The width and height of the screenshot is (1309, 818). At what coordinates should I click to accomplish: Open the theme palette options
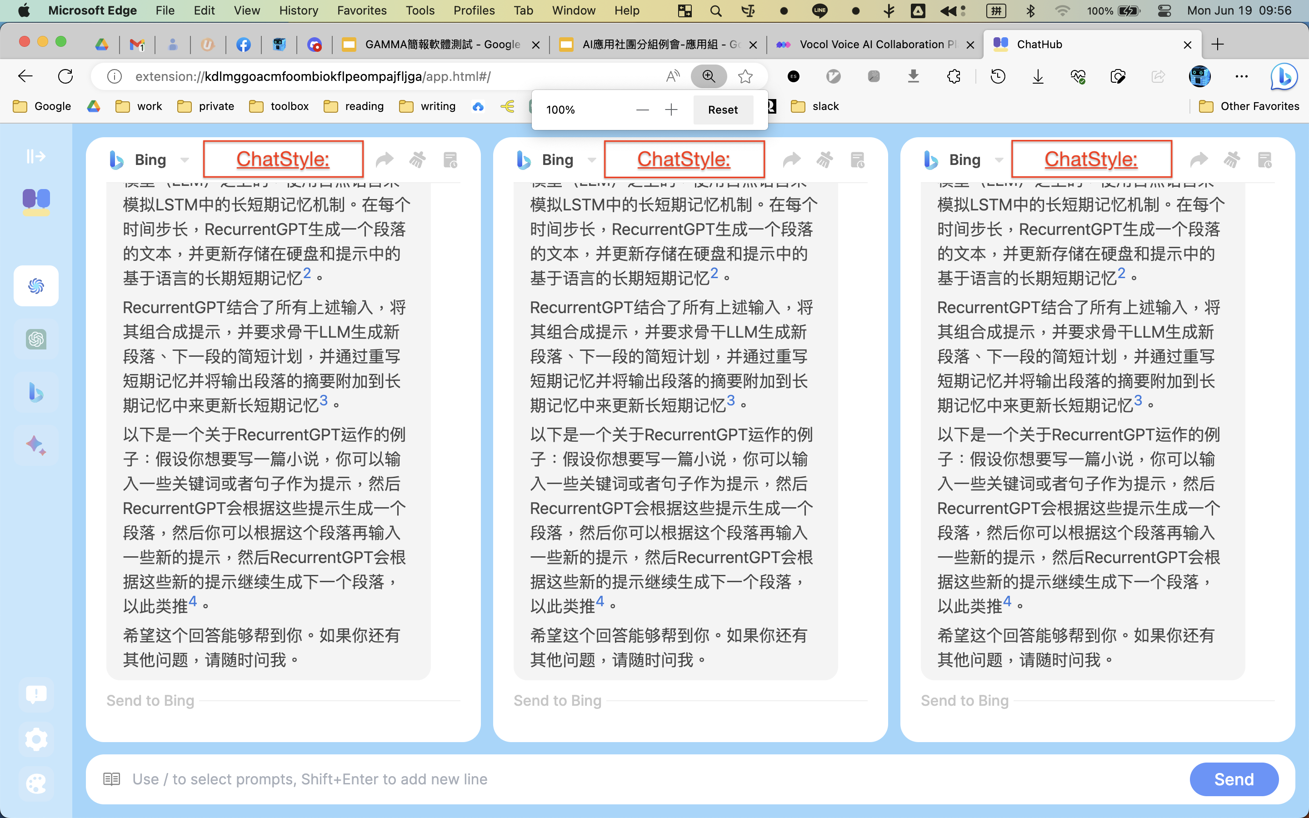click(x=36, y=784)
